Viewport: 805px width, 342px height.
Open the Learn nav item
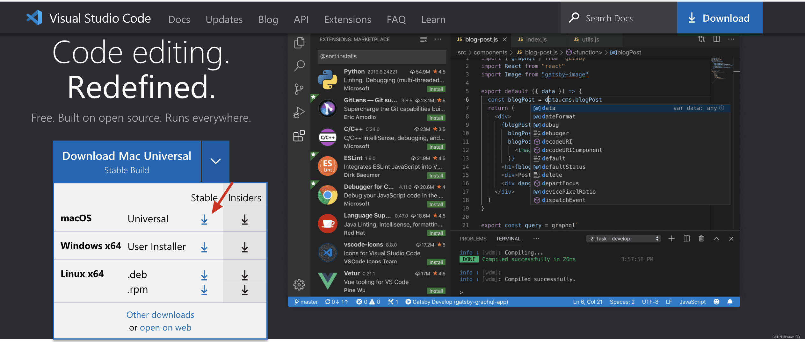(x=433, y=19)
